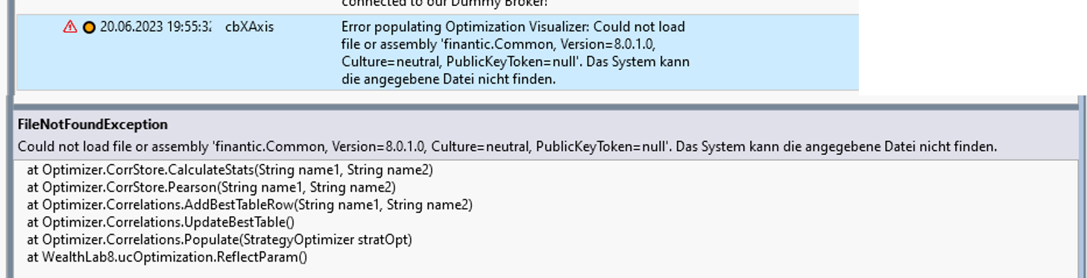
Task: Click the splitter bar above the exception panel
Action: click(x=546, y=107)
